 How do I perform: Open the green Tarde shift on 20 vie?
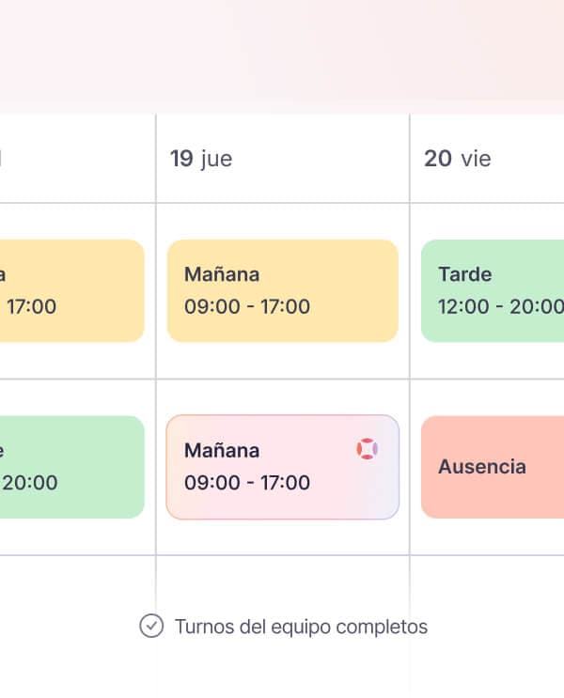click(x=492, y=290)
